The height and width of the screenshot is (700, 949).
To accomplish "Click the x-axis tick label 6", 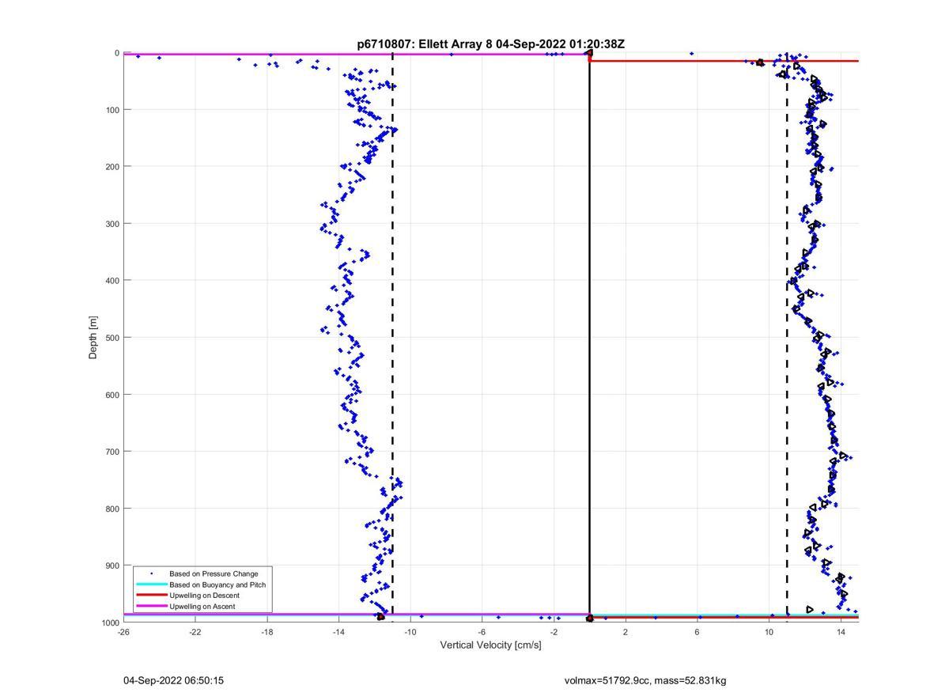I will coord(698,632).
